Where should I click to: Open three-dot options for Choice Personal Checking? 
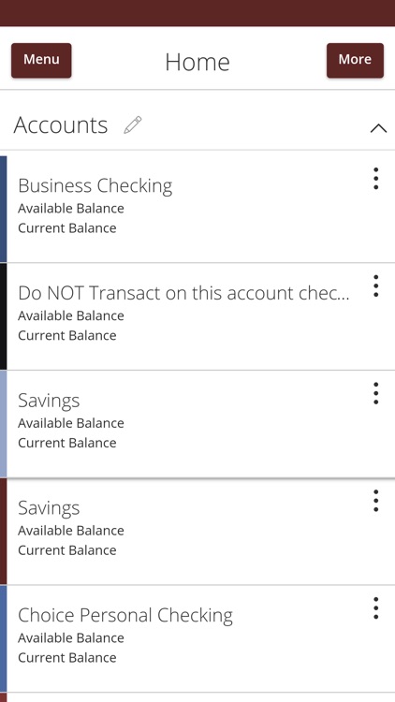375,608
